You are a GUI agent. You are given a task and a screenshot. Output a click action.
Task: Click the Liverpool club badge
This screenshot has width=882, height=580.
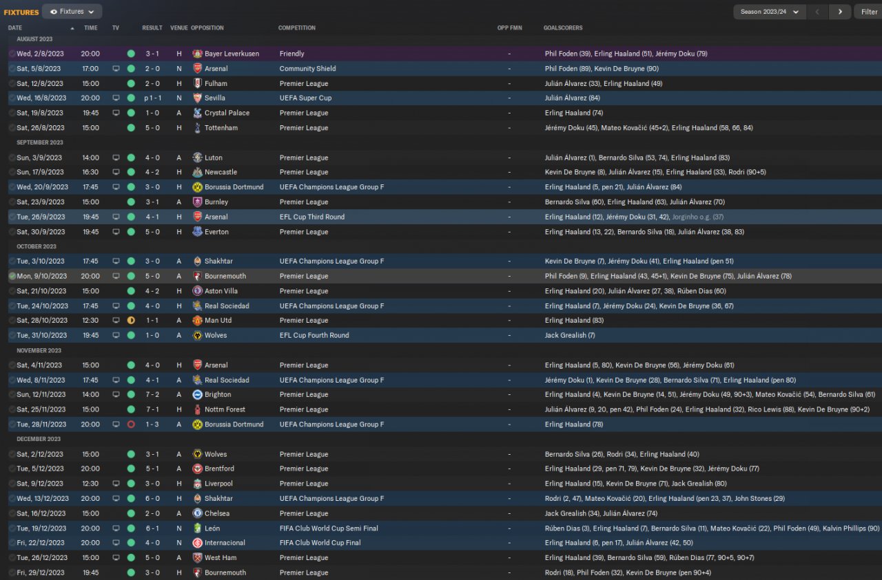tap(197, 484)
